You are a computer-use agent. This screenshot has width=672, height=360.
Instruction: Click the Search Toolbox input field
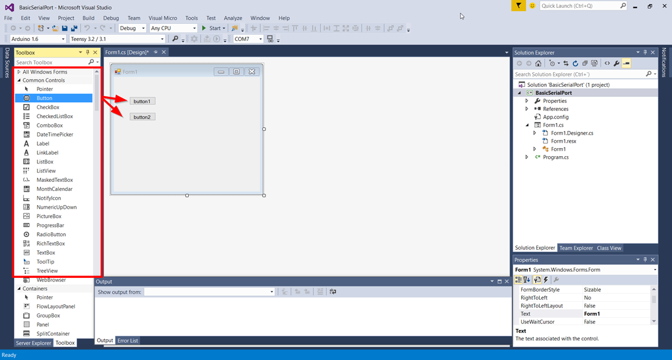point(51,62)
